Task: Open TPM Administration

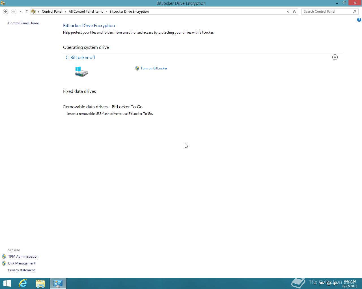Action: pyautogui.click(x=23, y=257)
